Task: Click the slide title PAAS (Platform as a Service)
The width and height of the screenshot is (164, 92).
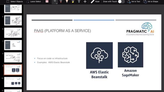Action: [63, 31]
